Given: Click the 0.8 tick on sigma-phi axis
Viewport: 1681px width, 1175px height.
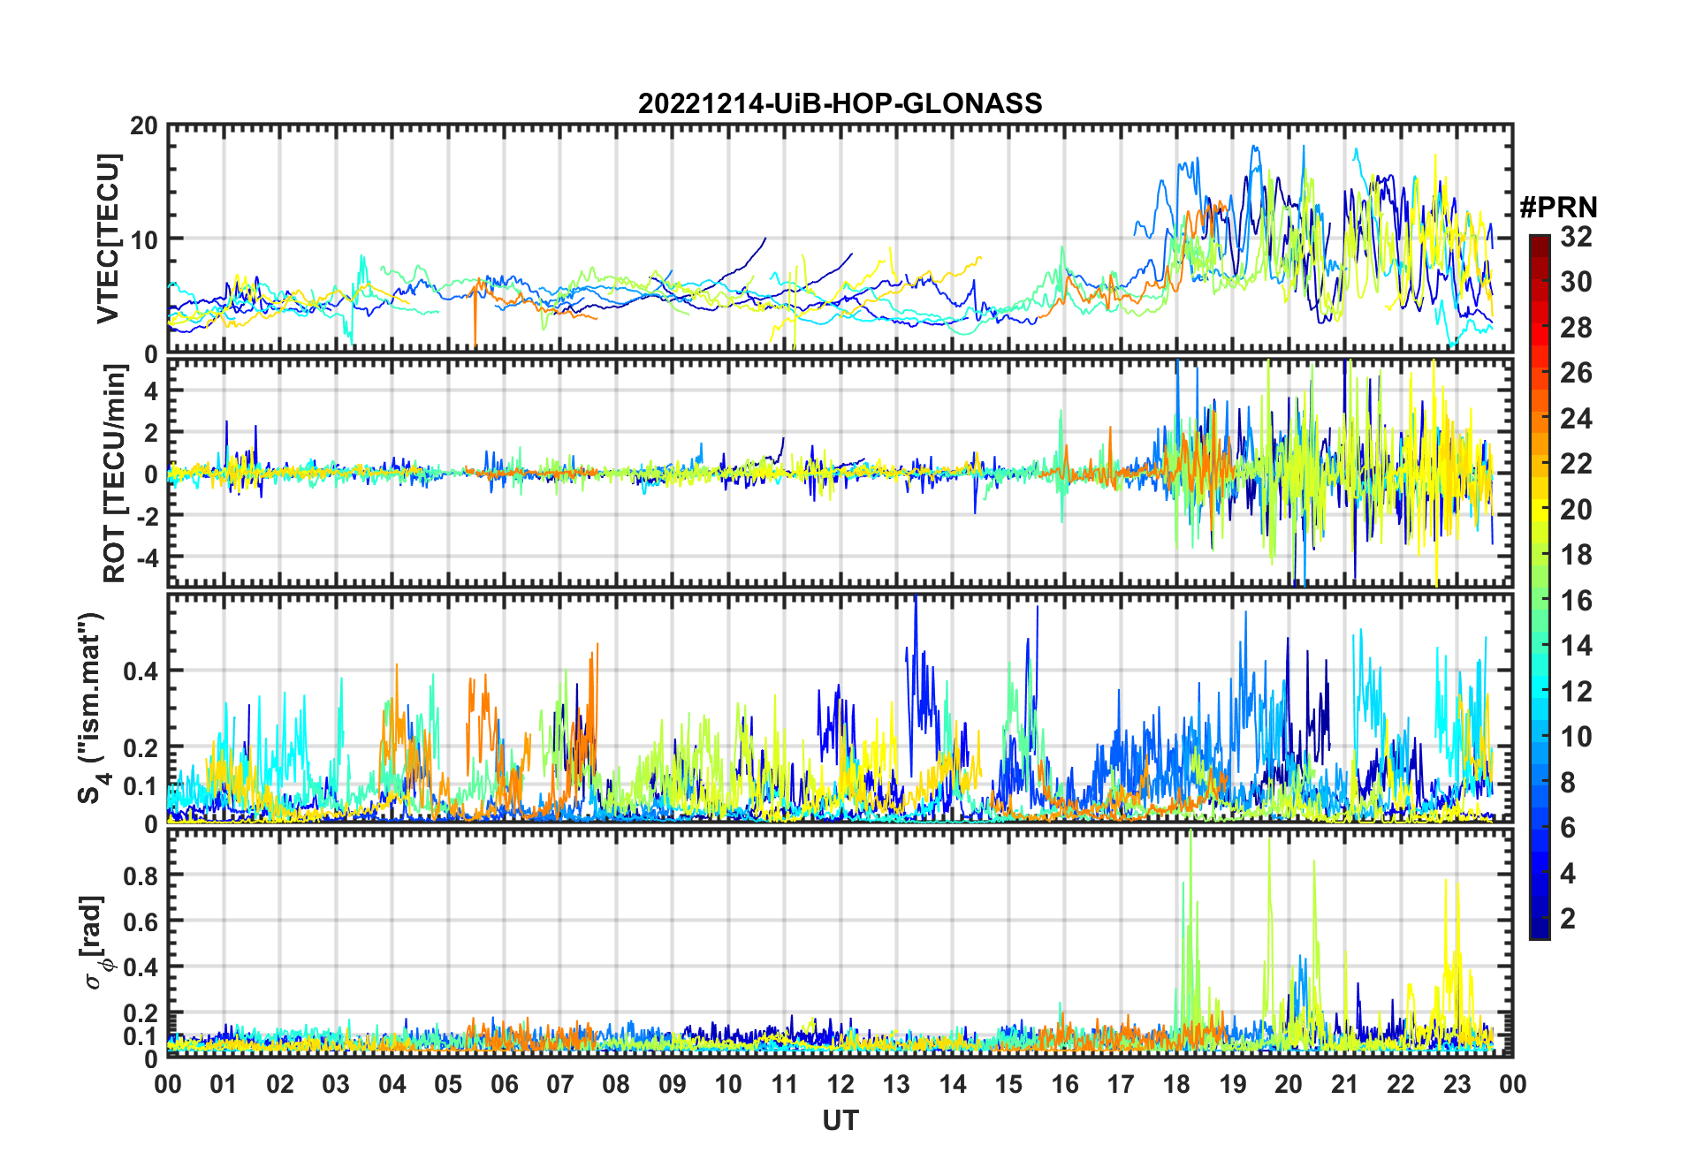Looking at the screenshot, I should (141, 876).
